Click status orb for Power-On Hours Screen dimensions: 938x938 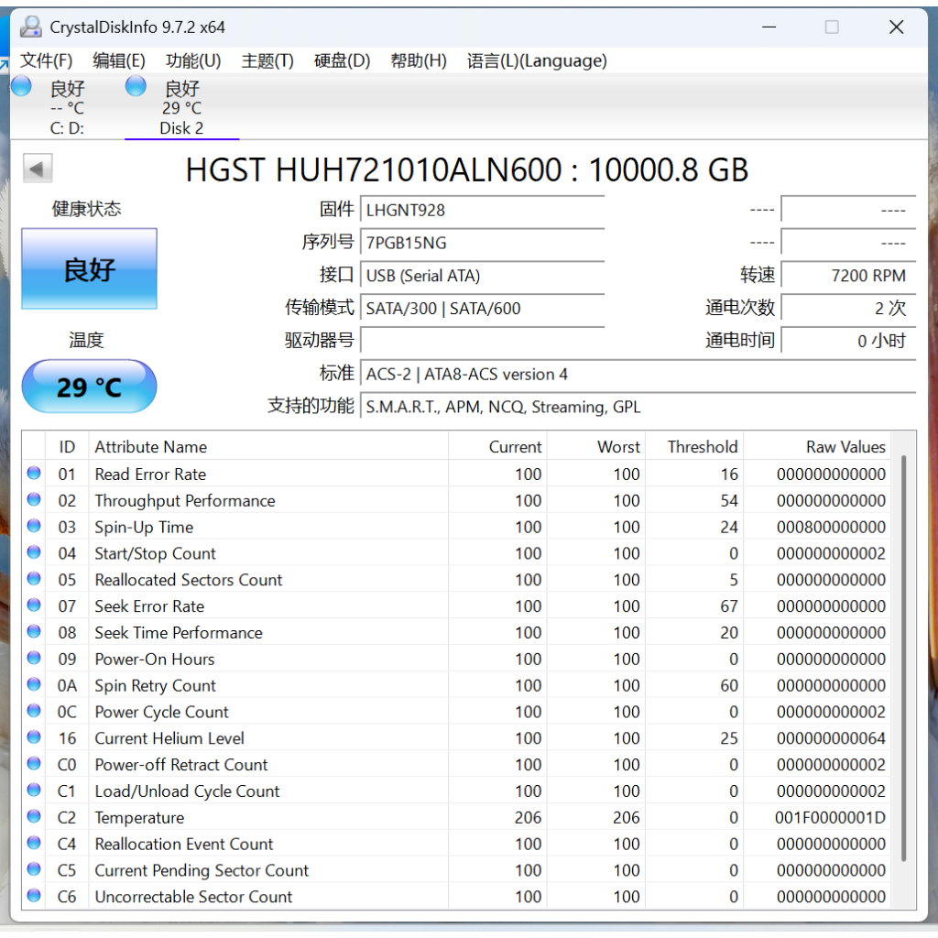point(34,658)
